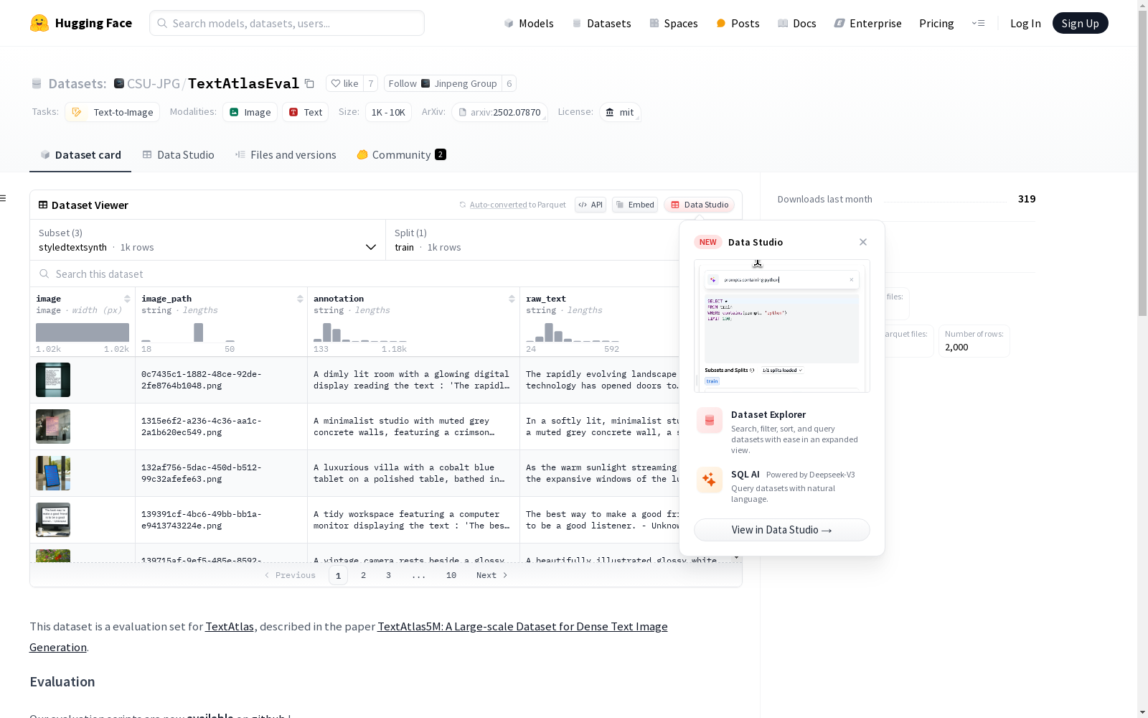This screenshot has width=1148, height=718.
Task: Click the Image modality icon
Action: (x=234, y=112)
